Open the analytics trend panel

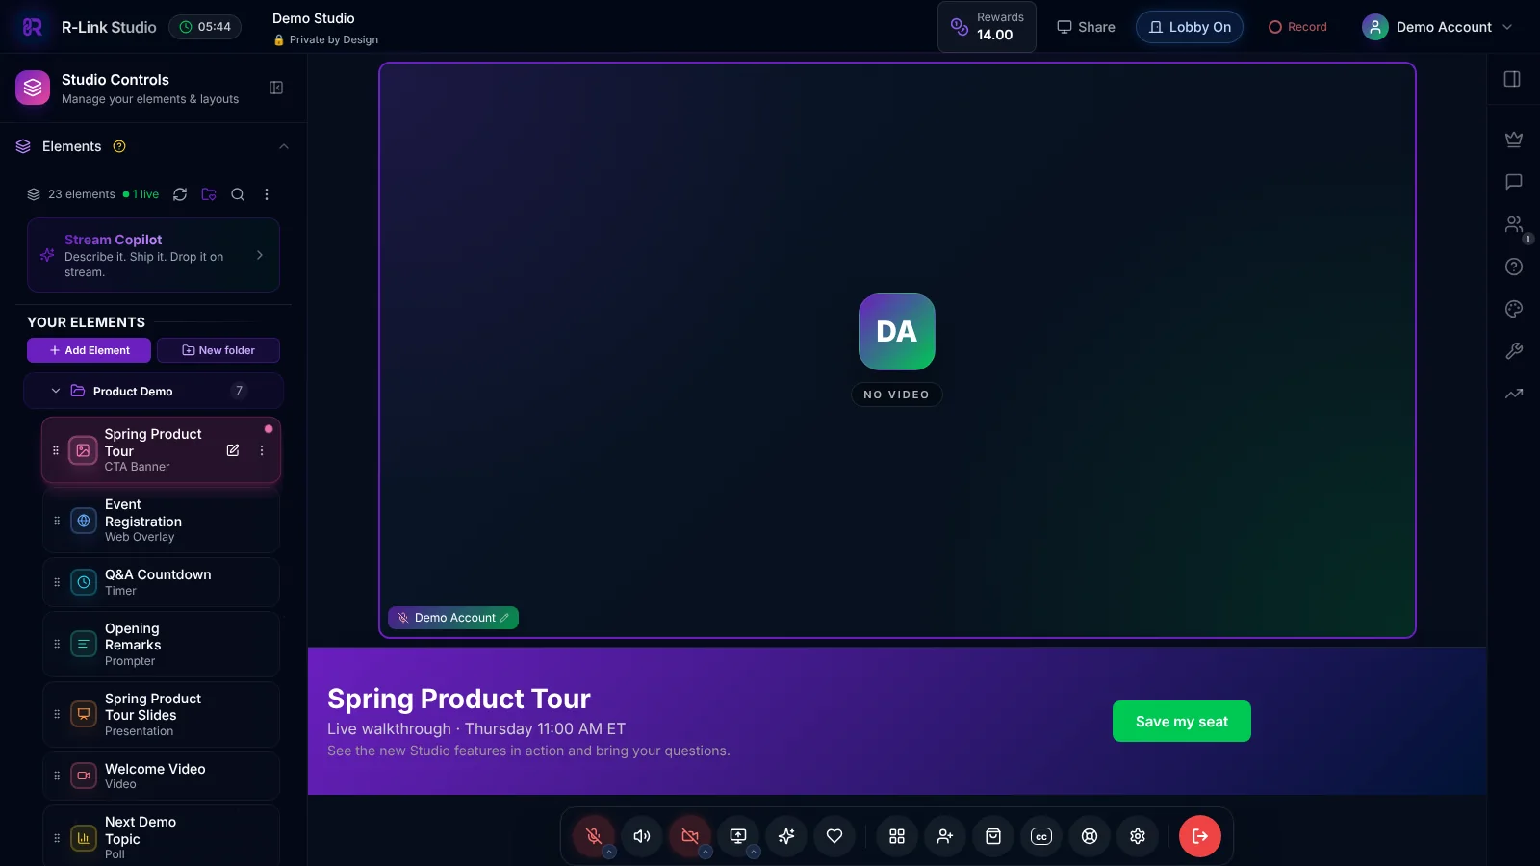pos(1514,394)
